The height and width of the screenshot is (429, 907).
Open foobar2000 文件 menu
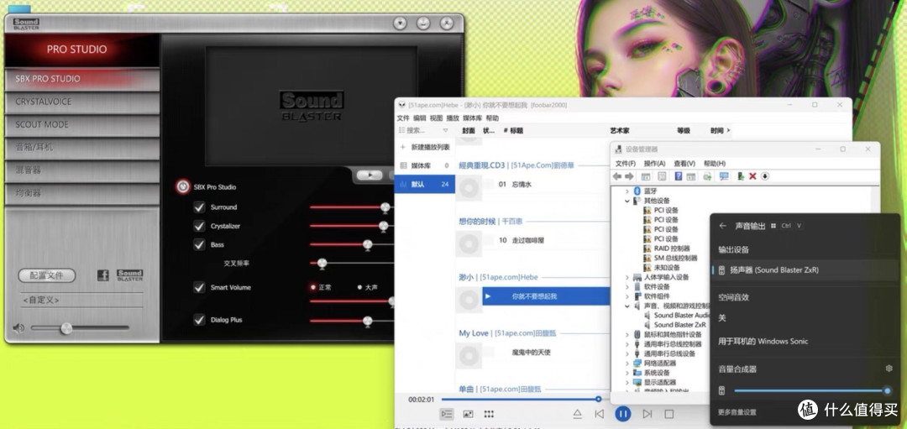pyautogui.click(x=403, y=118)
